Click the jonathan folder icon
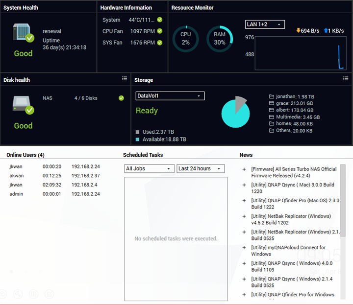Viewport: 353px width, 305px height. 272,97
